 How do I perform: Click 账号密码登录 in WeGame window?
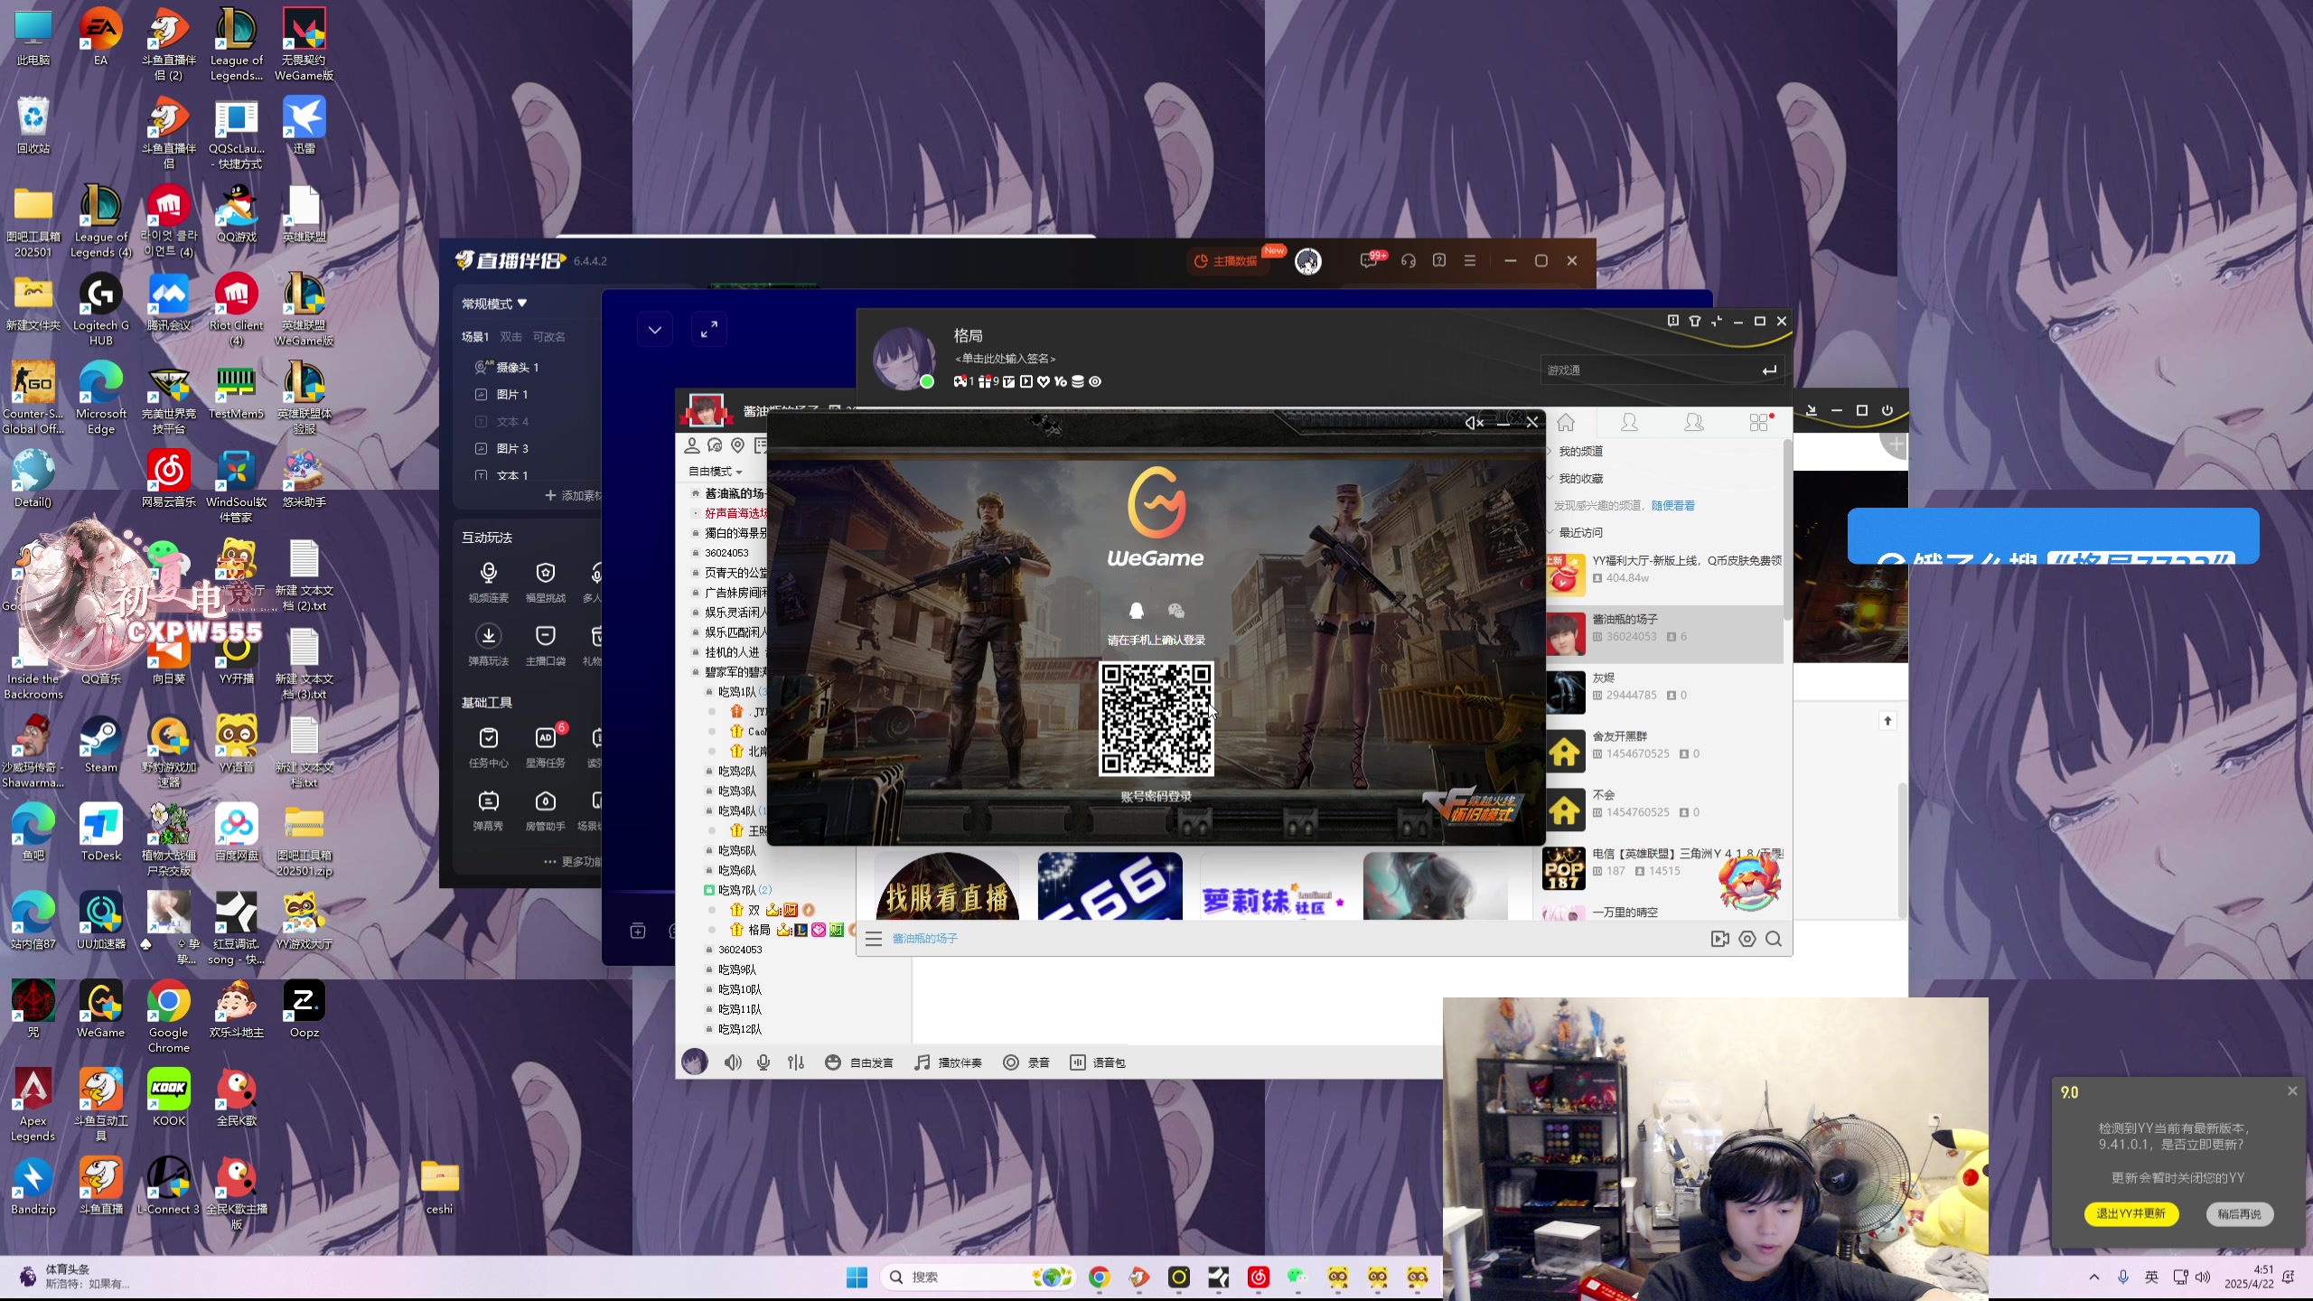[1156, 797]
